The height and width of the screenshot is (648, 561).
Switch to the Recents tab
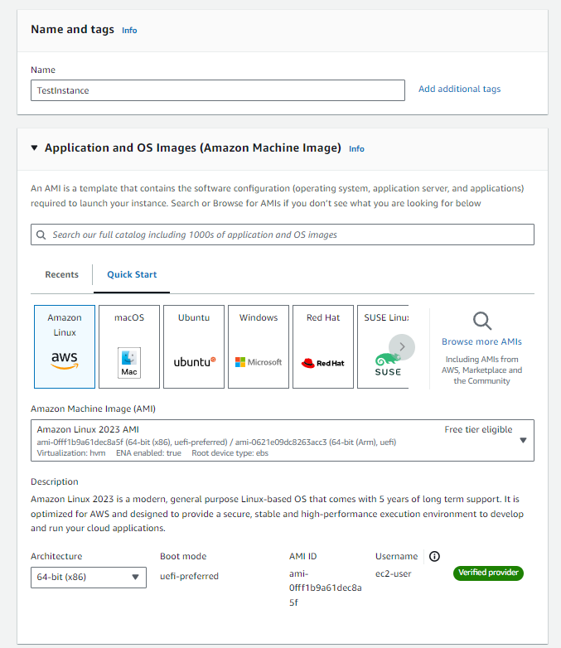coord(62,275)
